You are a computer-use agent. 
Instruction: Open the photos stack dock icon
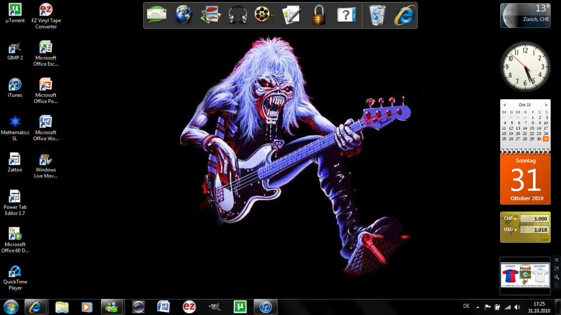[211, 15]
